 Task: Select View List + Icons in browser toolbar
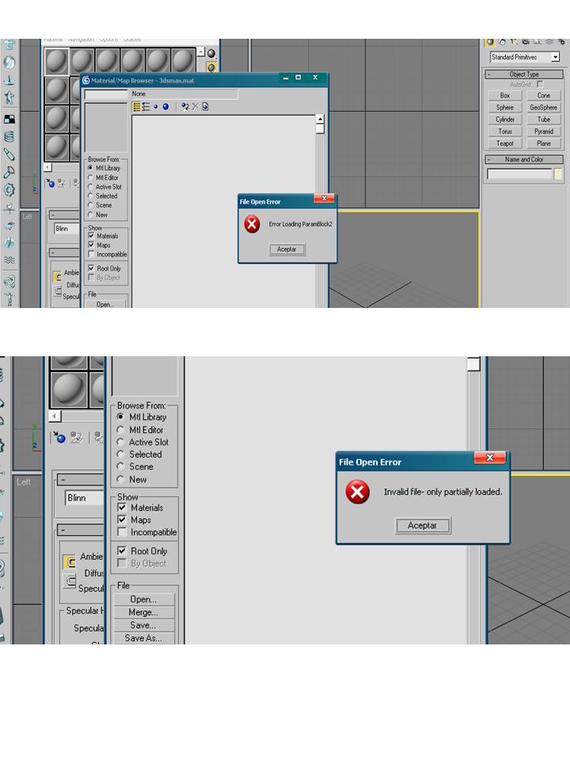pos(146,107)
